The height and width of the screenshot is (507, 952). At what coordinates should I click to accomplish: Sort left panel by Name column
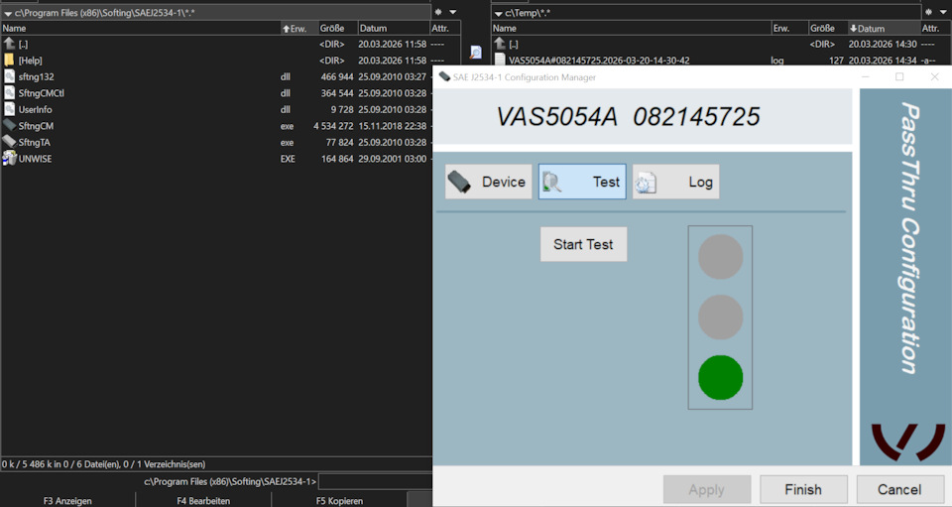click(140, 28)
